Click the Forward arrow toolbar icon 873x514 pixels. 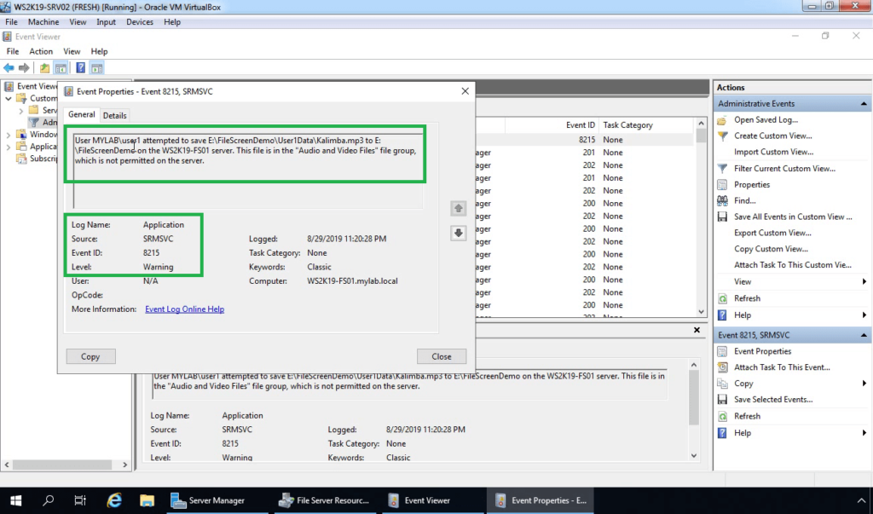click(x=24, y=68)
